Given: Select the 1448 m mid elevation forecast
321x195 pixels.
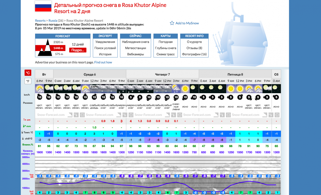Looking at the screenshot, I should tap(58, 48).
